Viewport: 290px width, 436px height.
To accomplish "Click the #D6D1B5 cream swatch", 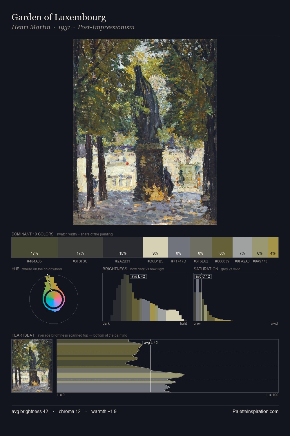I will [x=155, y=247].
